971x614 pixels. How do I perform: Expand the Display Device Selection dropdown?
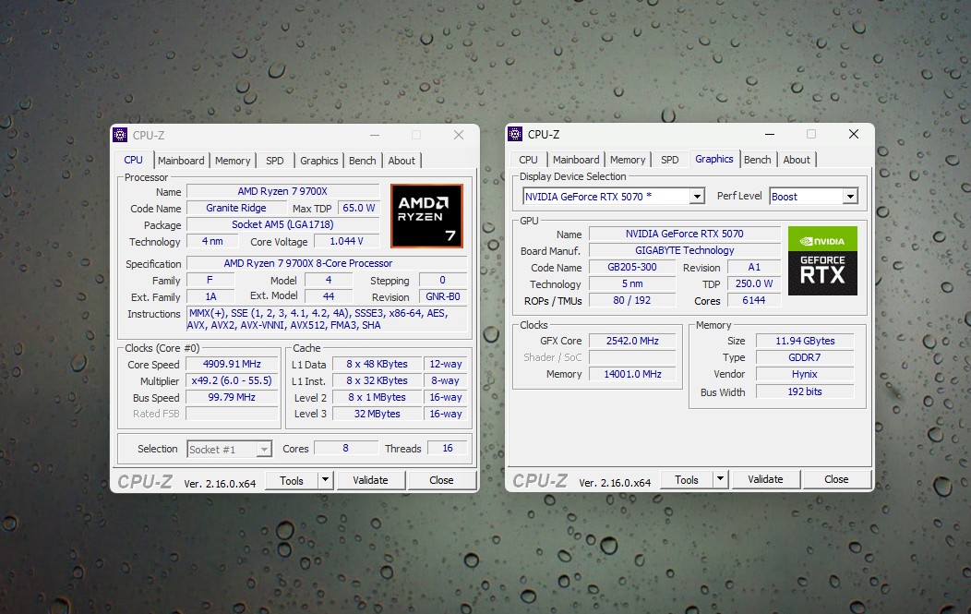tap(697, 197)
